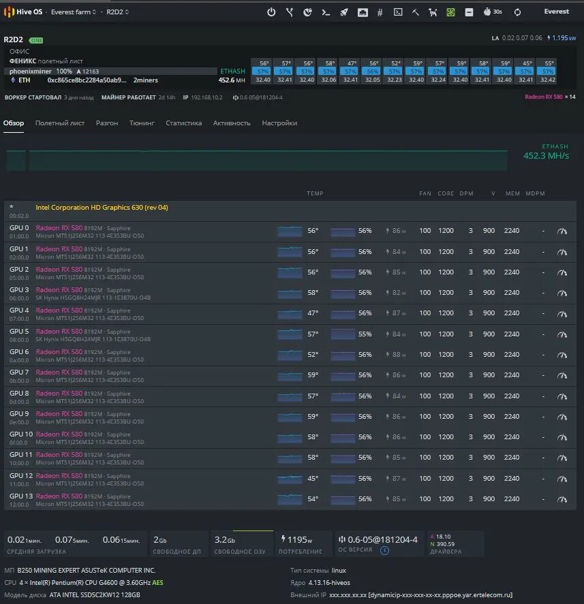Click the 2 Gb СВОБОДНОЕ ДП tile

pos(177,543)
